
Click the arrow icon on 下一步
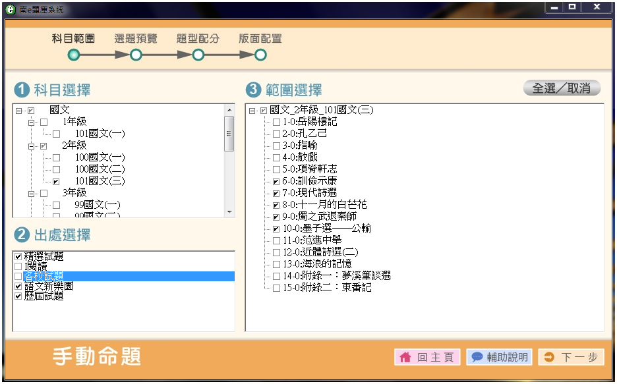tap(549, 358)
